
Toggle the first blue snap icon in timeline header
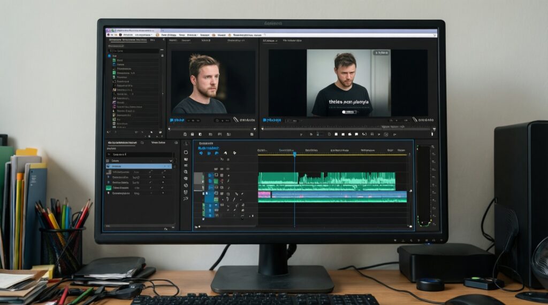click(x=201, y=153)
